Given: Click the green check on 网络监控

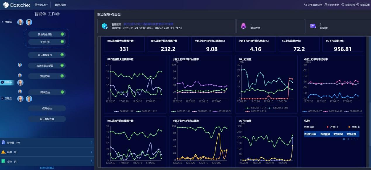Looking at the screenshot, I should click(x=62, y=92).
